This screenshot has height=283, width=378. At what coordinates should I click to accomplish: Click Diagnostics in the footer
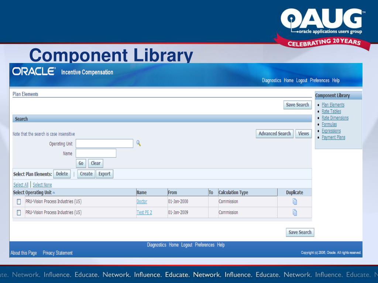point(157,245)
